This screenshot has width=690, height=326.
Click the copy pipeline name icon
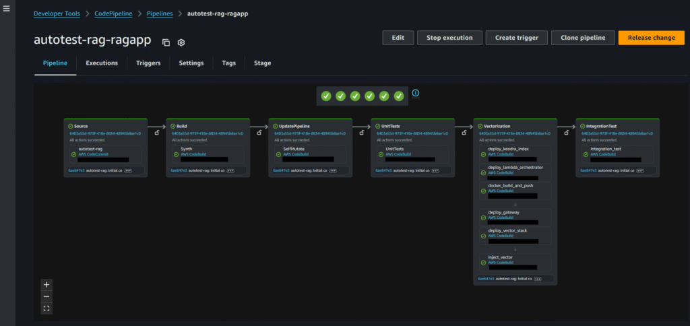point(166,42)
